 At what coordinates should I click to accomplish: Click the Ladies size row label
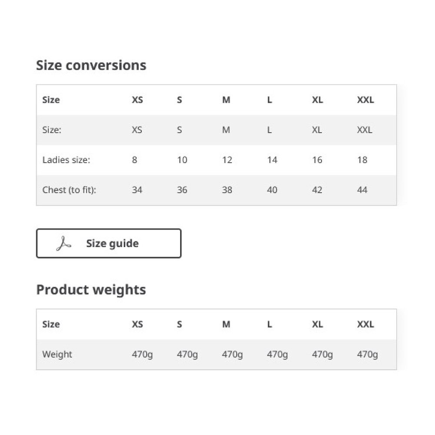[66, 160]
